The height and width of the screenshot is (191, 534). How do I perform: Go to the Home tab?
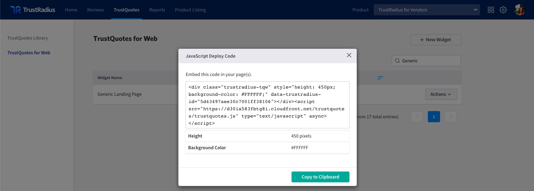point(71,10)
